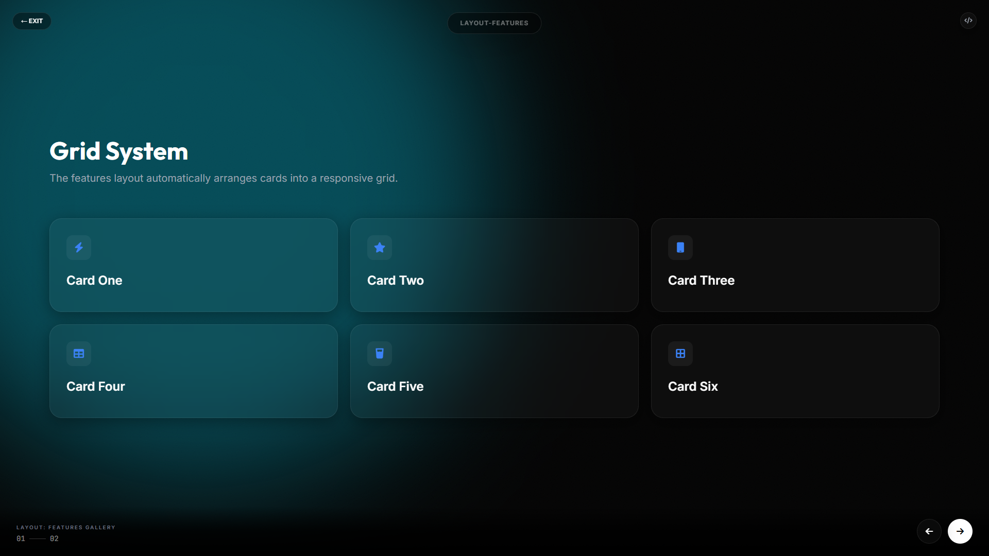Image resolution: width=989 pixels, height=556 pixels.
Task: Click the star icon in Card Two
Action: (x=380, y=248)
